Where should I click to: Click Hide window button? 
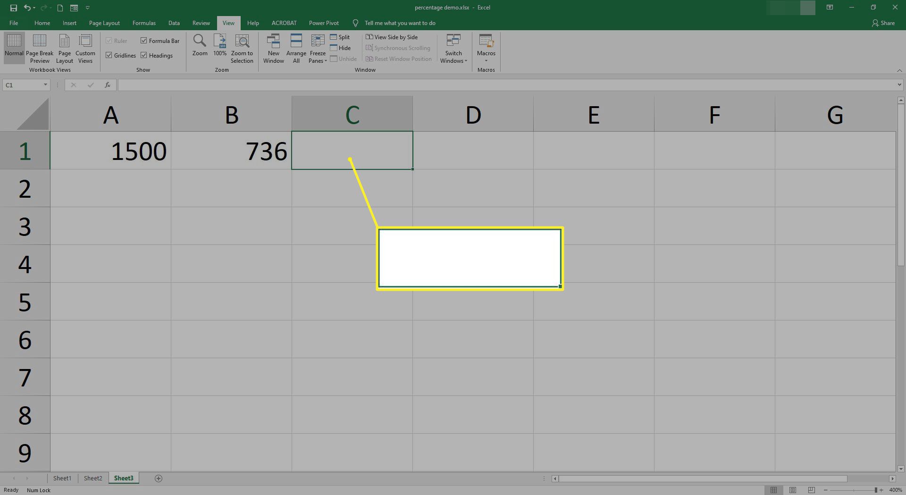340,48
